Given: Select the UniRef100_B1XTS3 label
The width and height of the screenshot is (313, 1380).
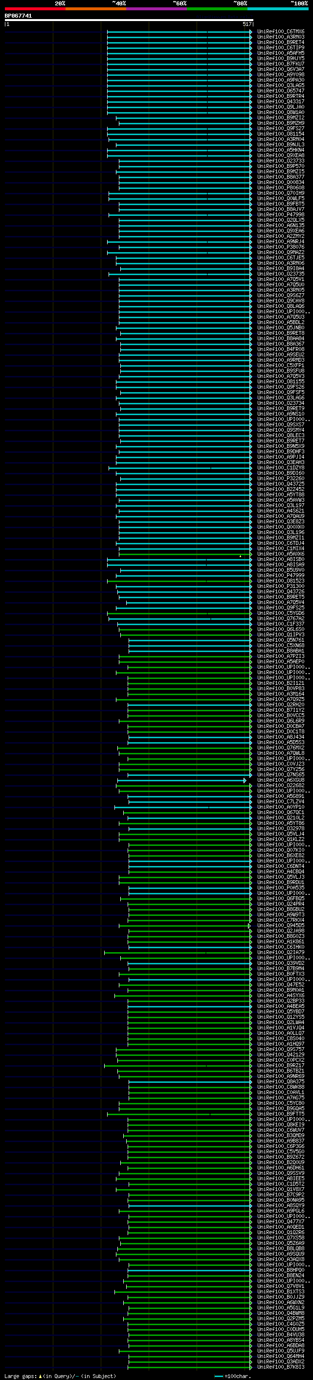Looking at the screenshot, I should tap(280, 1291).
